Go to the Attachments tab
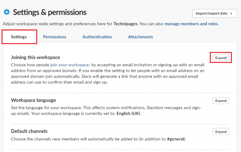This screenshot has width=241, height=152. tap(140, 37)
